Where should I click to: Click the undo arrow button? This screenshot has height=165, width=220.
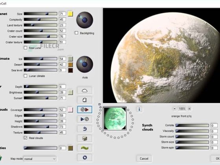(x=84, y=129)
